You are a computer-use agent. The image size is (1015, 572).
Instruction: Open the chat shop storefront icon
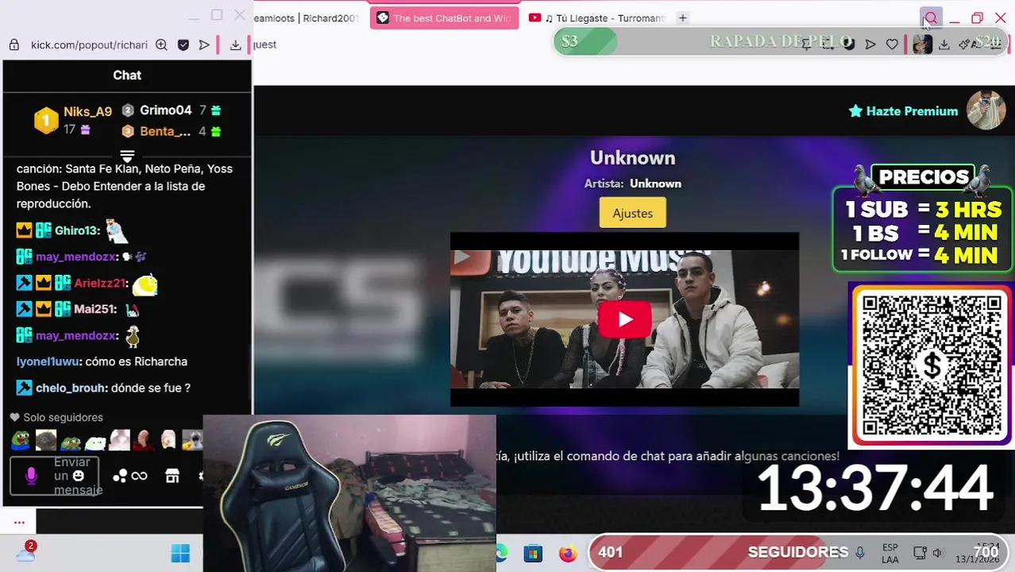pyautogui.click(x=172, y=476)
